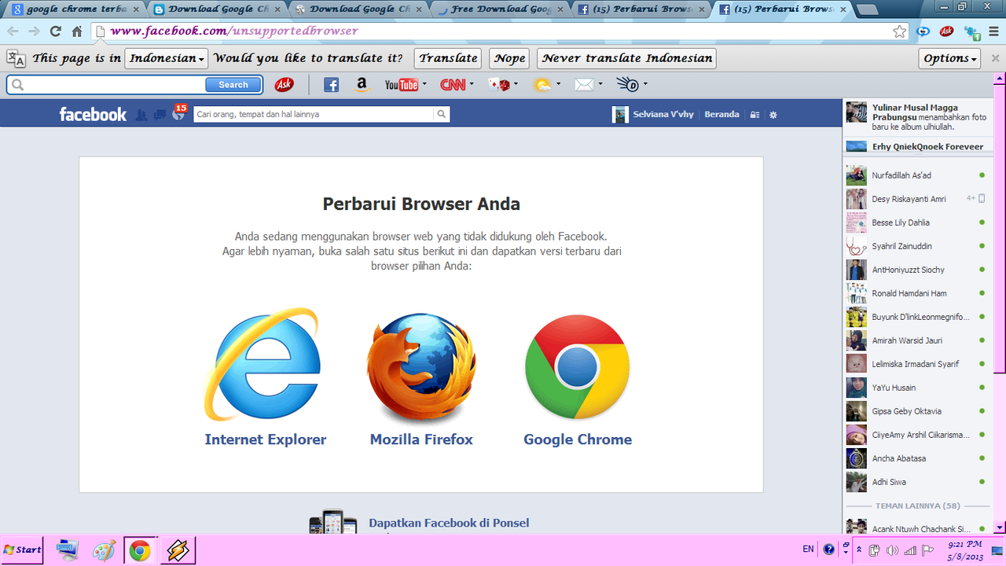Viewport: 1006px width, 566px height.
Task: Bookmark this page with the star icon
Action: click(900, 31)
